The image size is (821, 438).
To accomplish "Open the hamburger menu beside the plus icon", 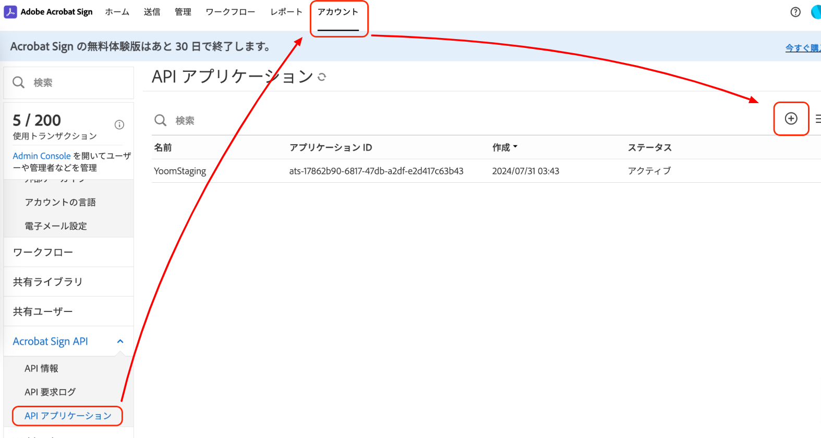I will click(x=818, y=119).
